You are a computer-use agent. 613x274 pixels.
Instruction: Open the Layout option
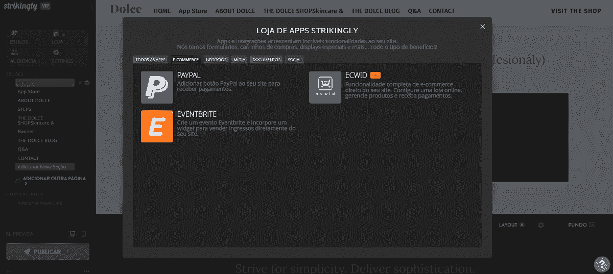[512, 225]
